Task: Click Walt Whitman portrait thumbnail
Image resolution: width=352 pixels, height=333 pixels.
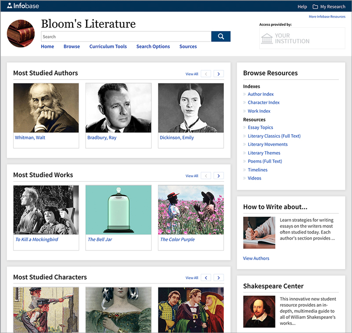Action: pos(46,108)
